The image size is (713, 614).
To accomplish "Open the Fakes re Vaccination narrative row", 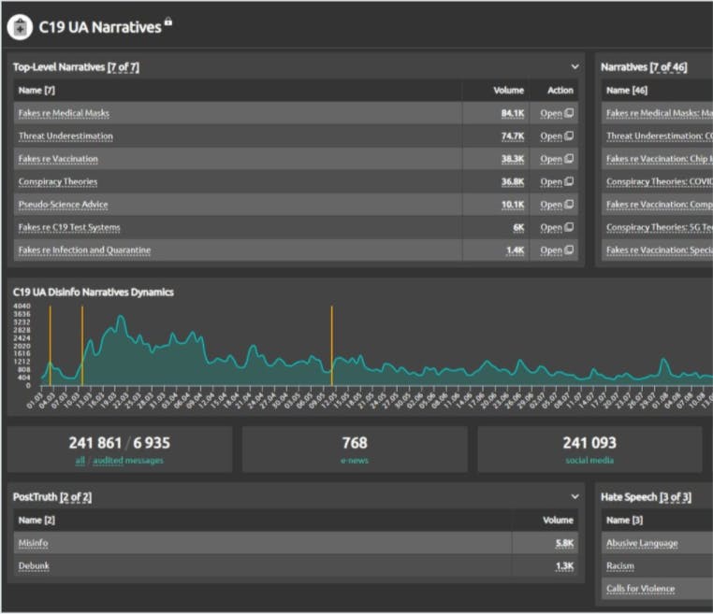I will 557,159.
